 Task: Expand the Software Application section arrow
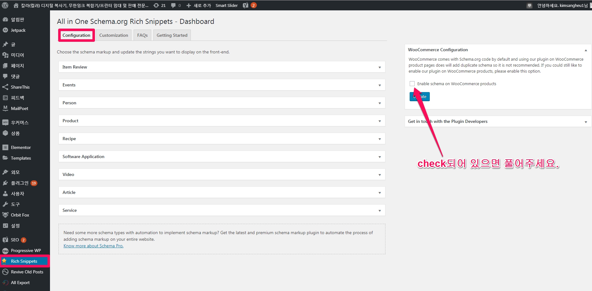(379, 157)
